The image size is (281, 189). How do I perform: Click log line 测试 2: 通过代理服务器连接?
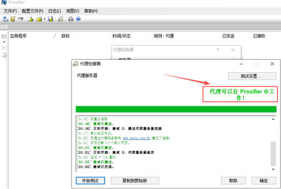click(x=119, y=129)
